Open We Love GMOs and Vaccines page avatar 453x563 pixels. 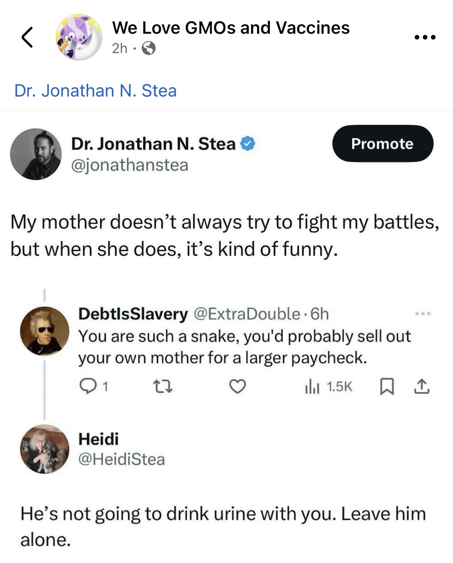pyautogui.click(x=79, y=37)
